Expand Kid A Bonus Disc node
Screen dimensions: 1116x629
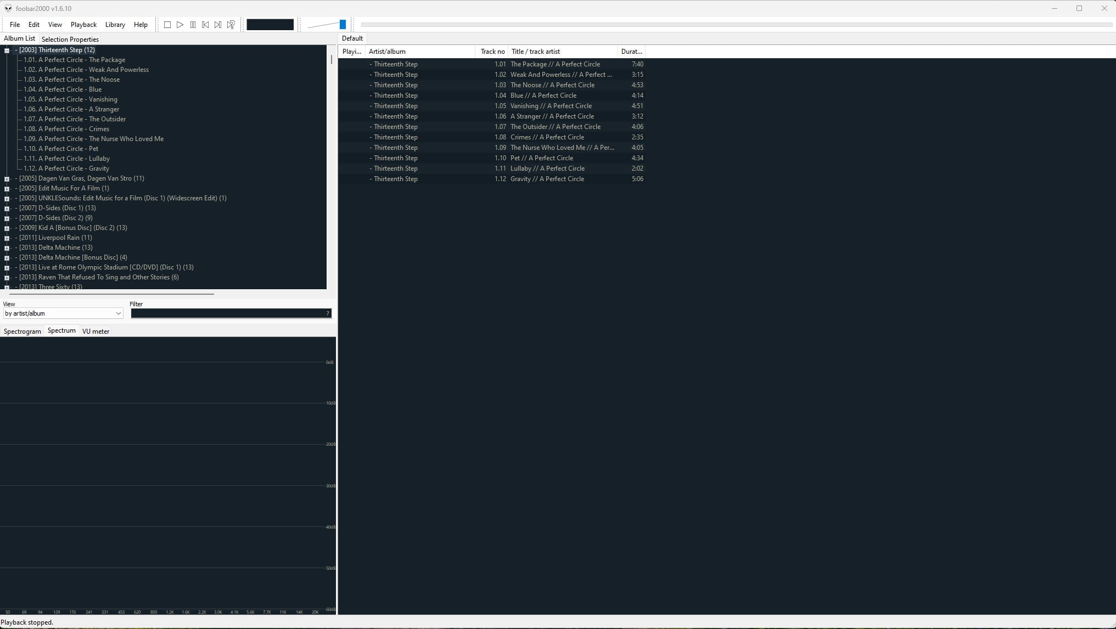(7, 228)
